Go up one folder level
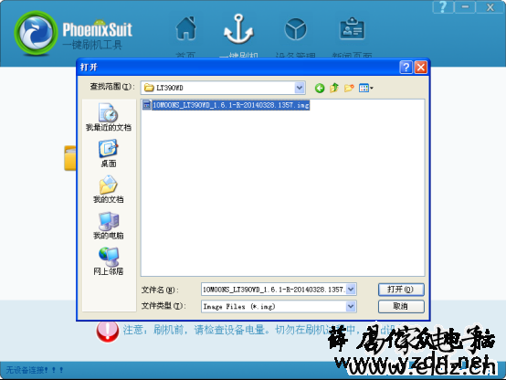This screenshot has height=380, width=506. pyautogui.click(x=334, y=88)
